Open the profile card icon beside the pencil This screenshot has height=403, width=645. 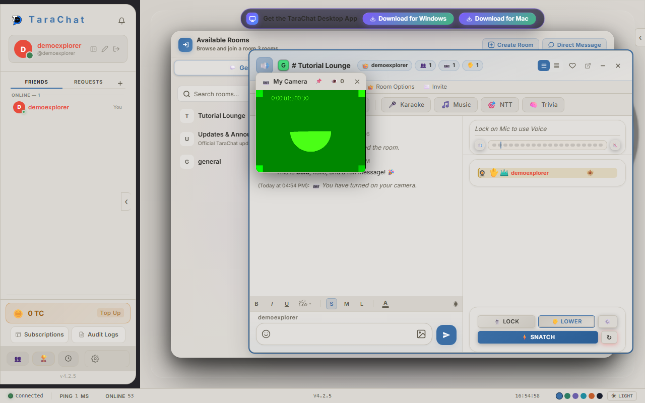(93, 49)
